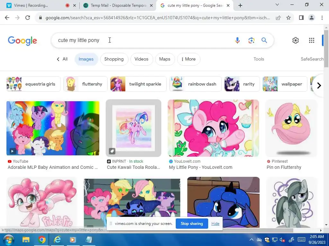
Task: Show hidden tray icons
Action: pyautogui.click(x=251, y=240)
